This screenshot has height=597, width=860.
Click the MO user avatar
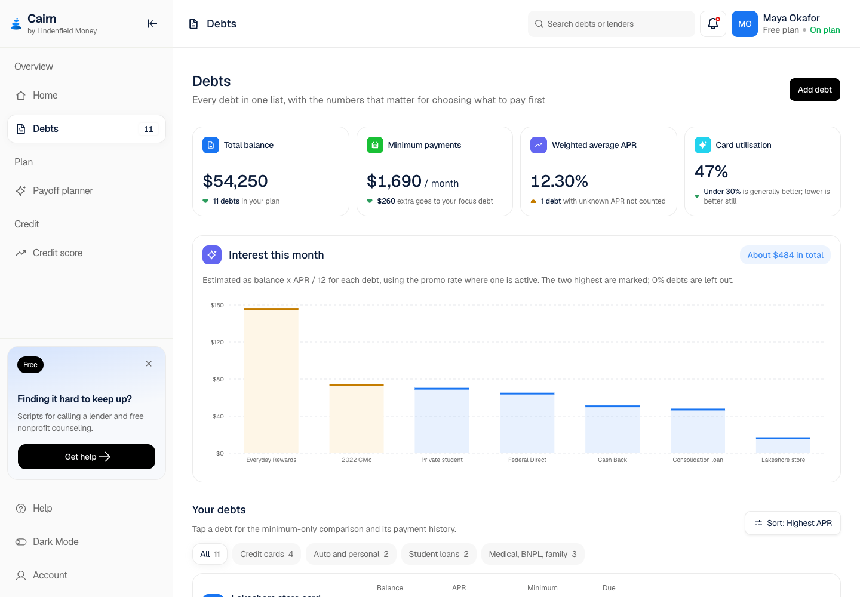[x=745, y=24]
